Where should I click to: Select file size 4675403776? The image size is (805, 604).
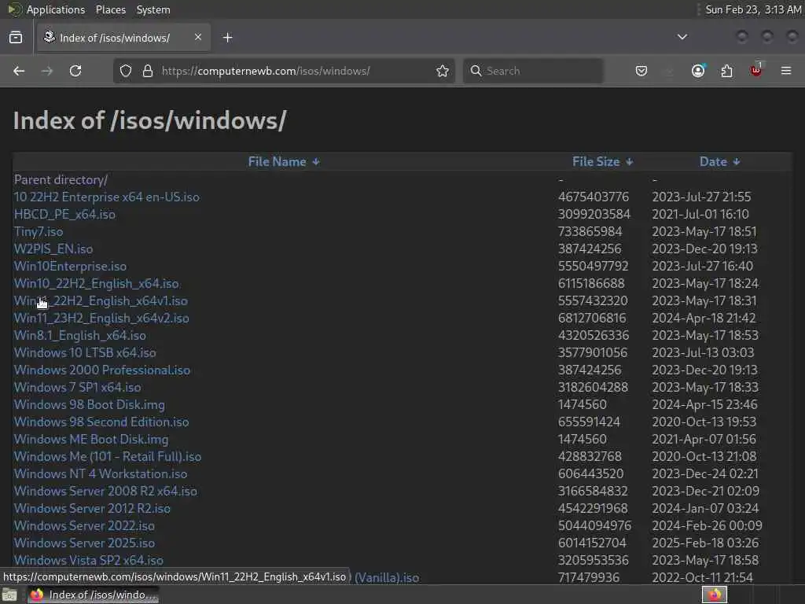click(x=594, y=197)
